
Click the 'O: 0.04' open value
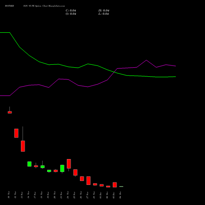click(71, 14)
